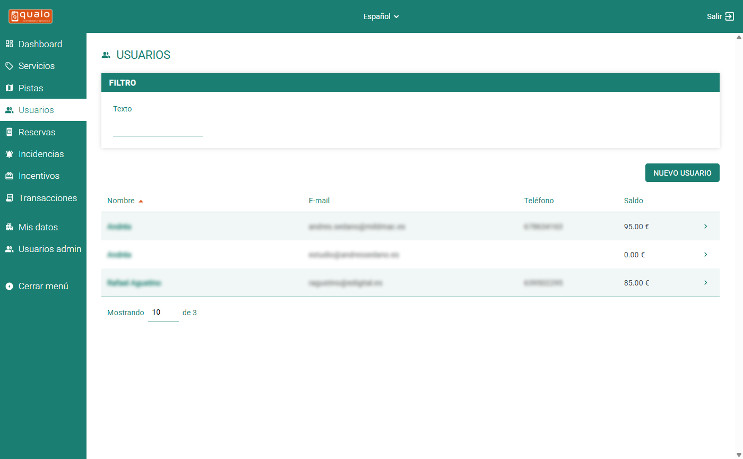
Task: Log out using the Salir link
Action: [x=720, y=16]
